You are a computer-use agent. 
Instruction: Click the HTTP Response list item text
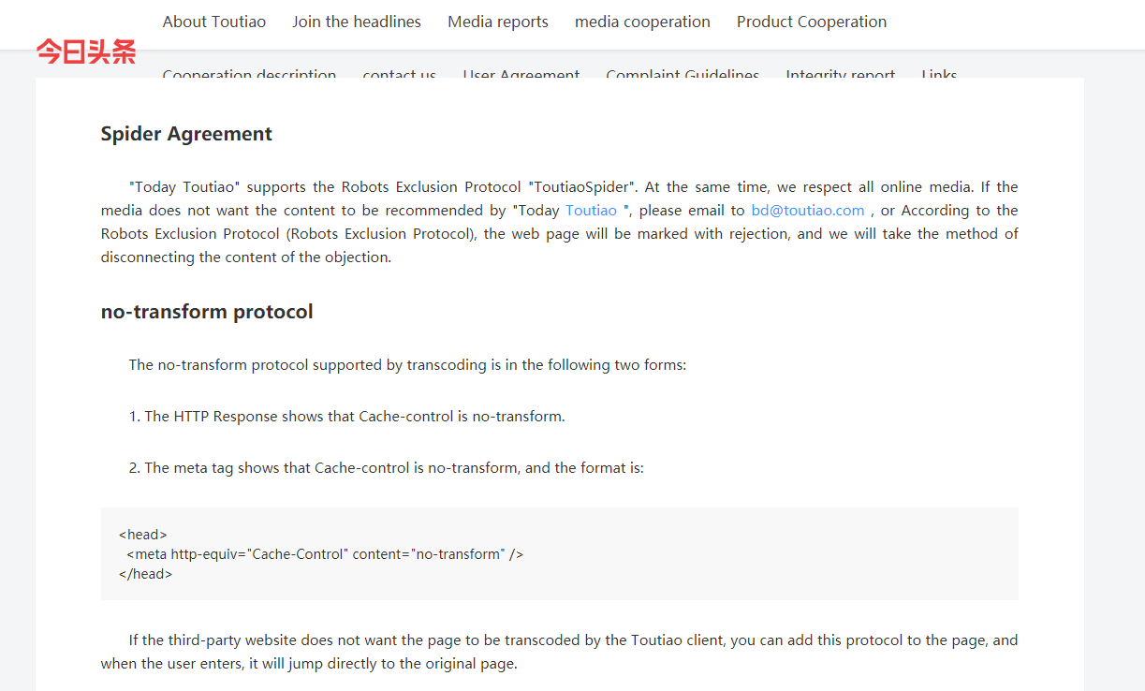coord(354,417)
